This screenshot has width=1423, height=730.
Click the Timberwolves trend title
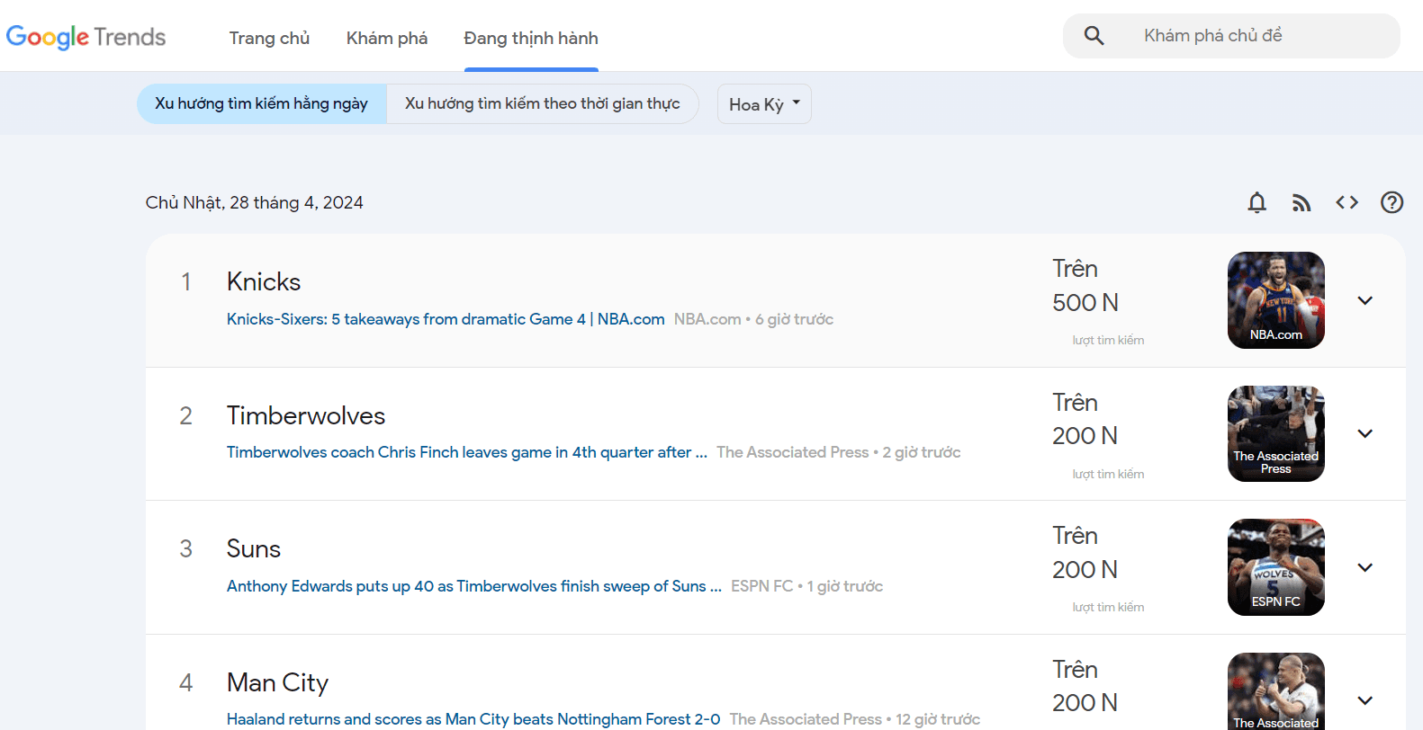(x=306, y=415)
